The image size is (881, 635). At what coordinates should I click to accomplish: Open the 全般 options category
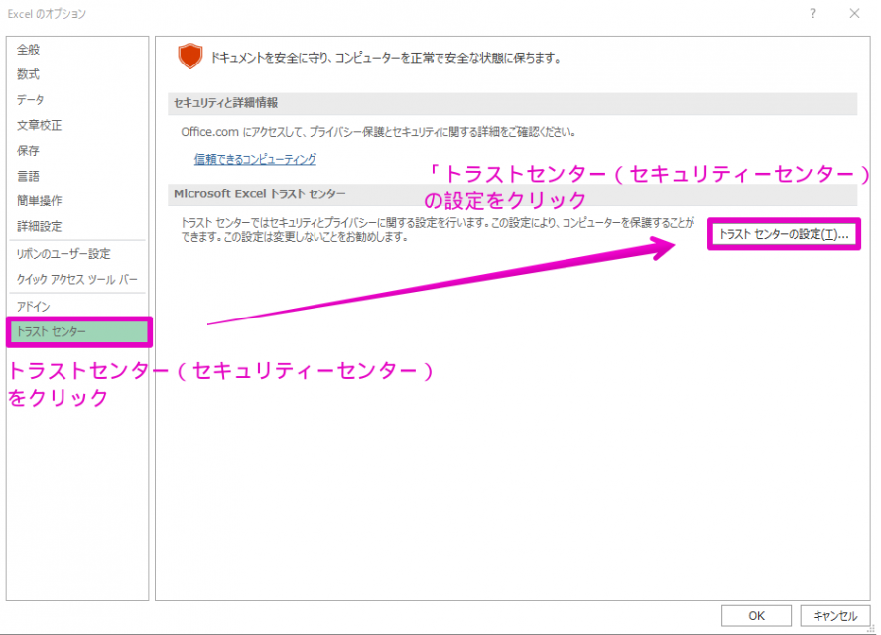pos(28,50)
